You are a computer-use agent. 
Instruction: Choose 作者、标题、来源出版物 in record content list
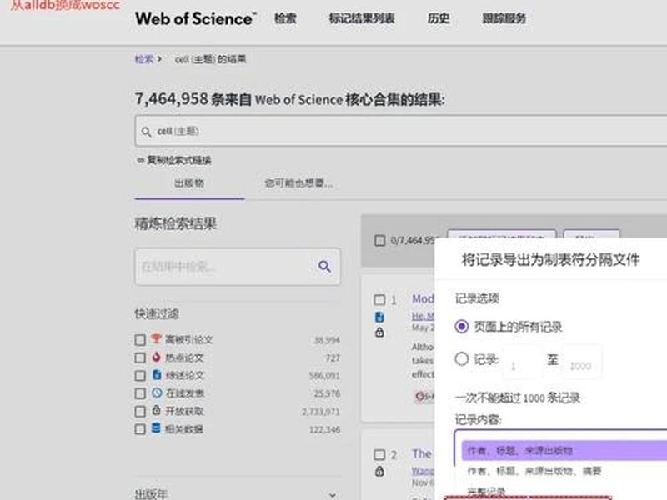pyautogui.click(x=564, y=451)
